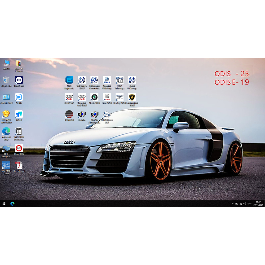This screenshot has width=265, height=265.
Task: Open the ODIS Engineering desktop shortcut
Action: pyautogui.click(x=69, y=80)
